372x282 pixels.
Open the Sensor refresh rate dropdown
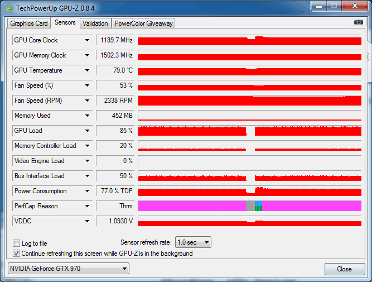(193, 242)
